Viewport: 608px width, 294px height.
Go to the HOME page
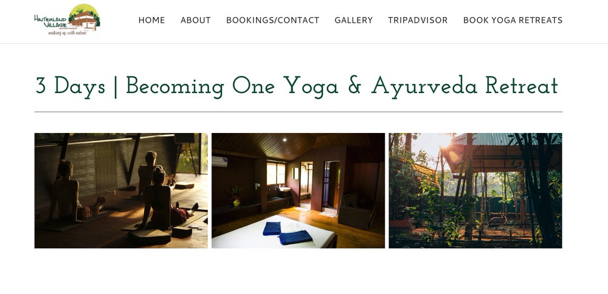(151, 20)
